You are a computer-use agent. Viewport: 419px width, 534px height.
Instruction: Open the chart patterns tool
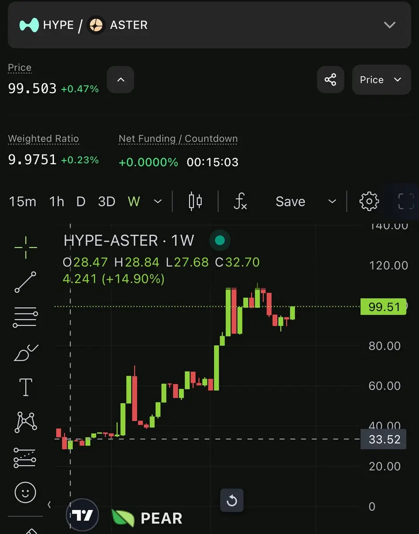(x=25, y=422)
